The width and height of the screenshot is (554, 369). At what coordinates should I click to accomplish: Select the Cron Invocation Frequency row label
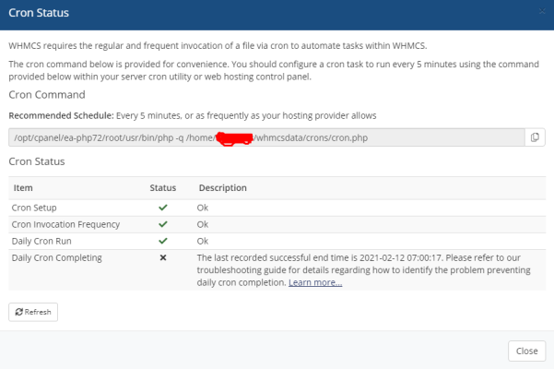pos(65,224)
